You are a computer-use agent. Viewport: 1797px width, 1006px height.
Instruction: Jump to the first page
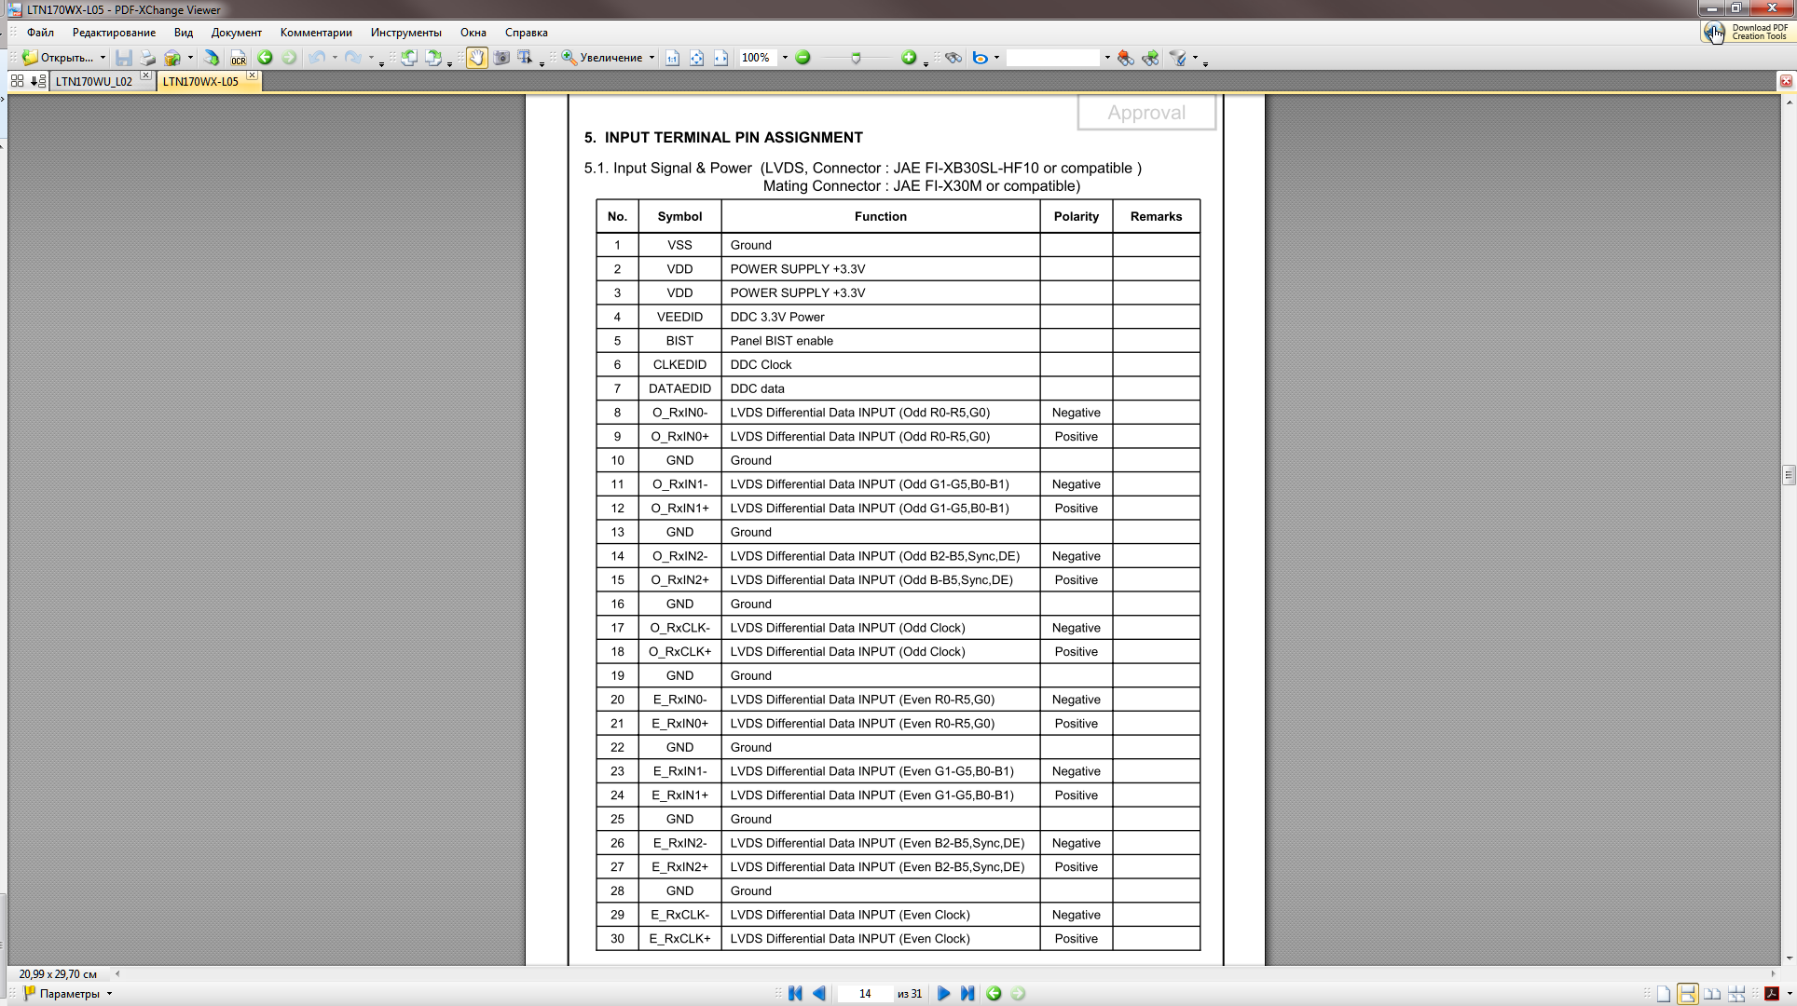pyautogui.click(x=795, y=994)
